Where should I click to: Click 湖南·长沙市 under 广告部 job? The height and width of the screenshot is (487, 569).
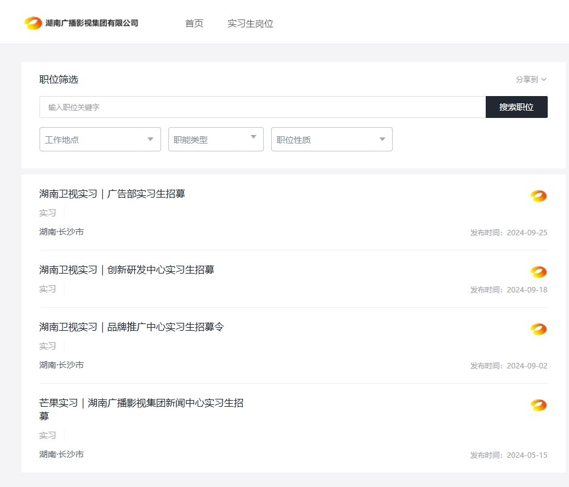(61, 232)
